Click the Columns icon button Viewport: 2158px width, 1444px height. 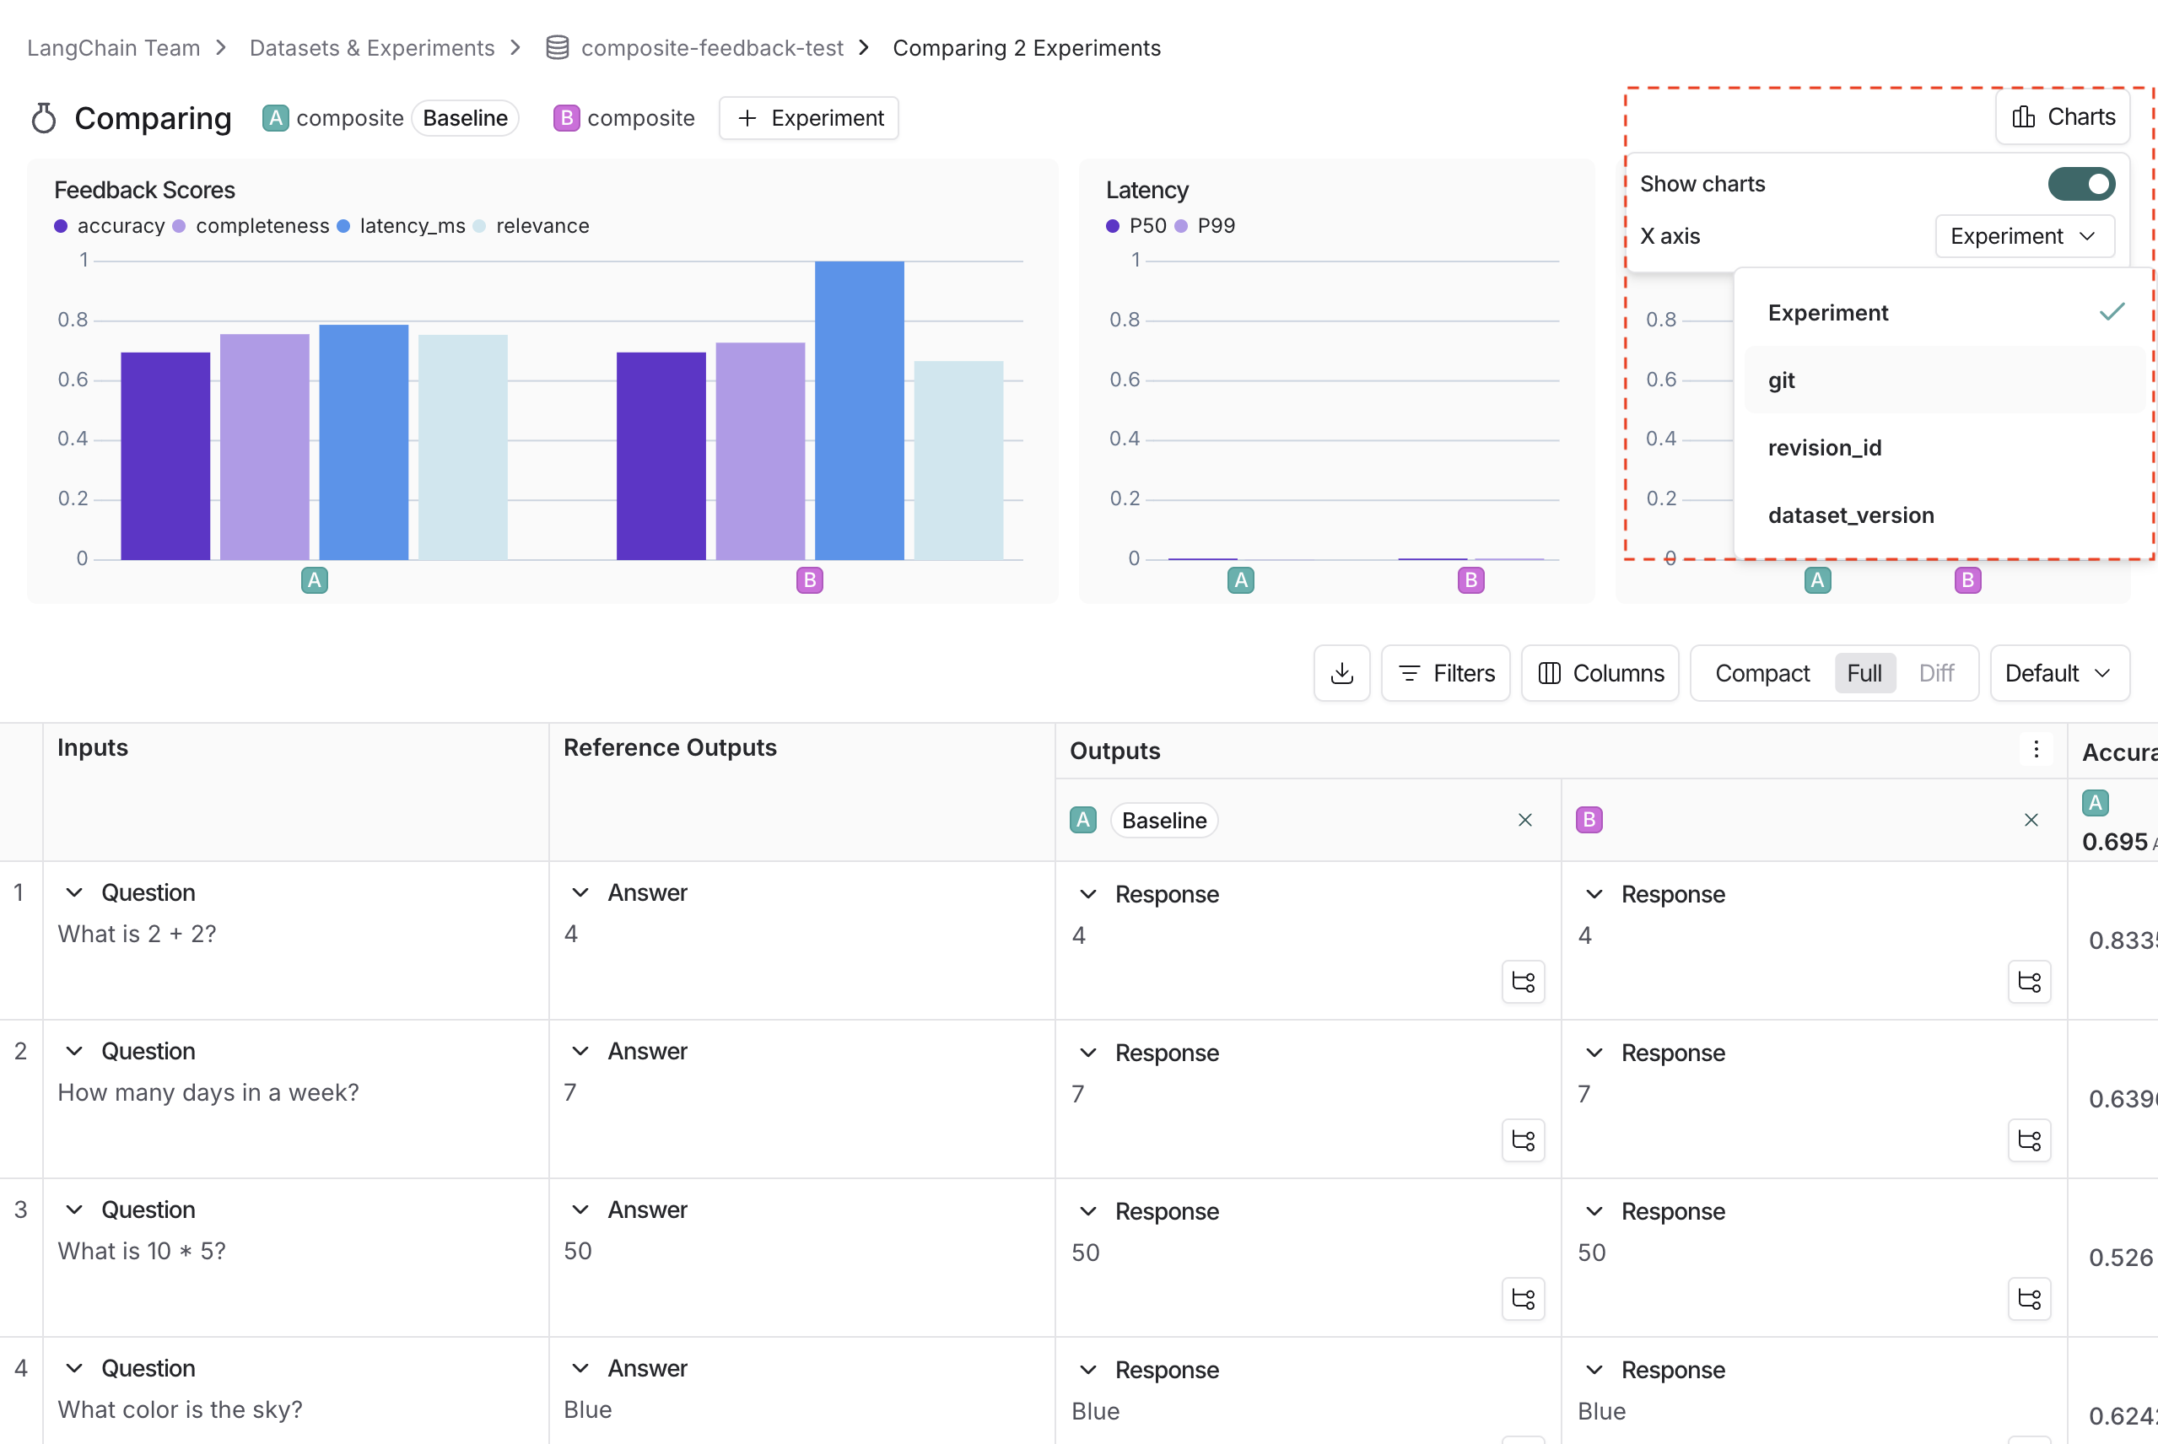[x=1600, y=673]
